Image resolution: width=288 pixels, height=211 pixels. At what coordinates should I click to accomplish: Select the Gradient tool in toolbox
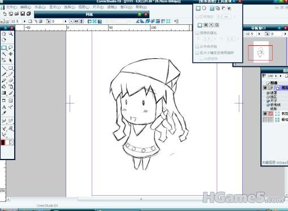click(4, 93)
